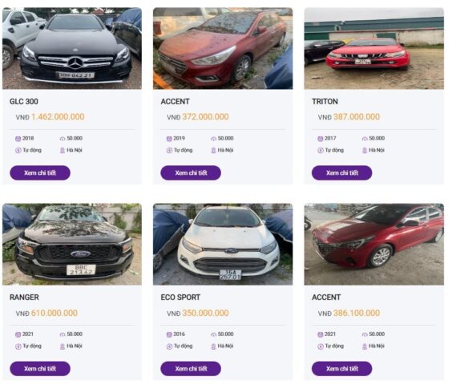Select the red Triton pickup photo

374,48
